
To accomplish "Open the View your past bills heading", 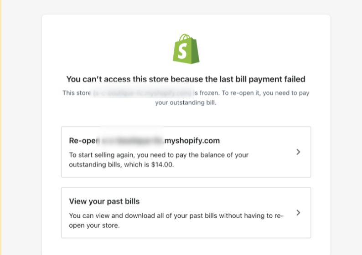I will (104, 201).
